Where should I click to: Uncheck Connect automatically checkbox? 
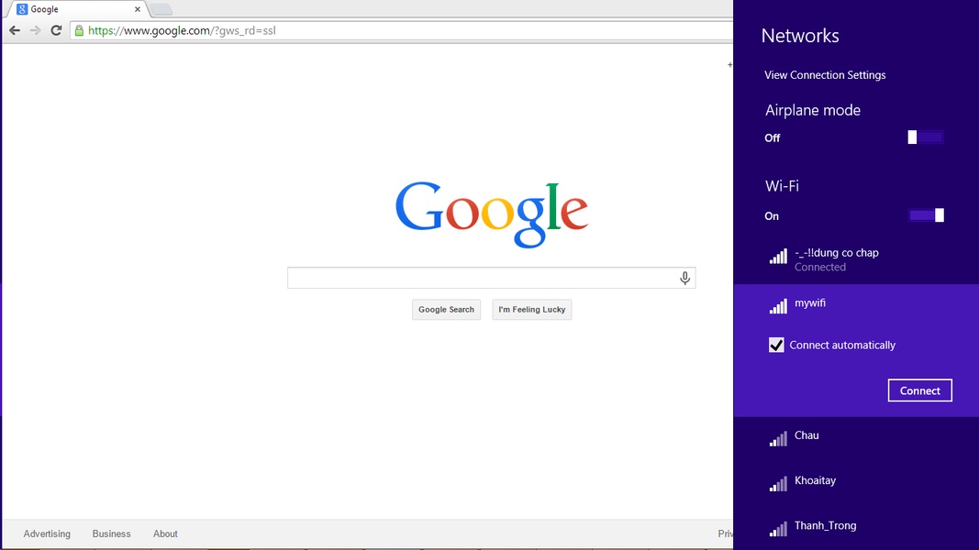pos(776,345)
